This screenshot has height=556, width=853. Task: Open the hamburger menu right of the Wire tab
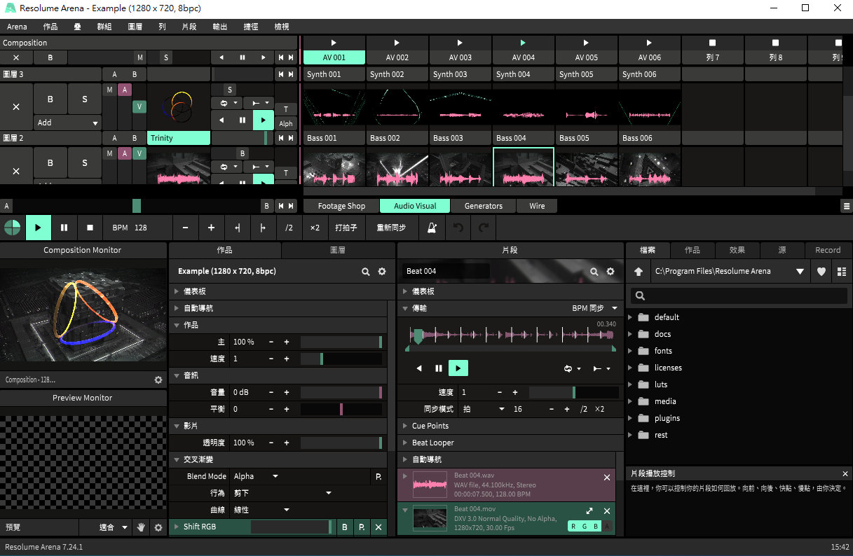pyautogui.click(x=847, y=207)
